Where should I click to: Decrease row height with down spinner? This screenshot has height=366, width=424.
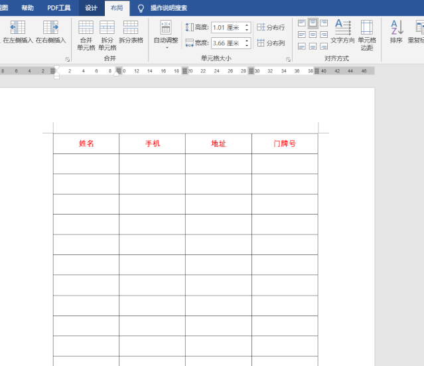pyautogui.click(x=247, y=30)
